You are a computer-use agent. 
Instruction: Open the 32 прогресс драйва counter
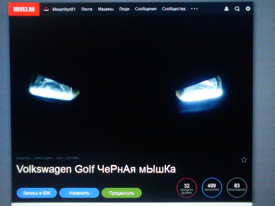[187, 188]
